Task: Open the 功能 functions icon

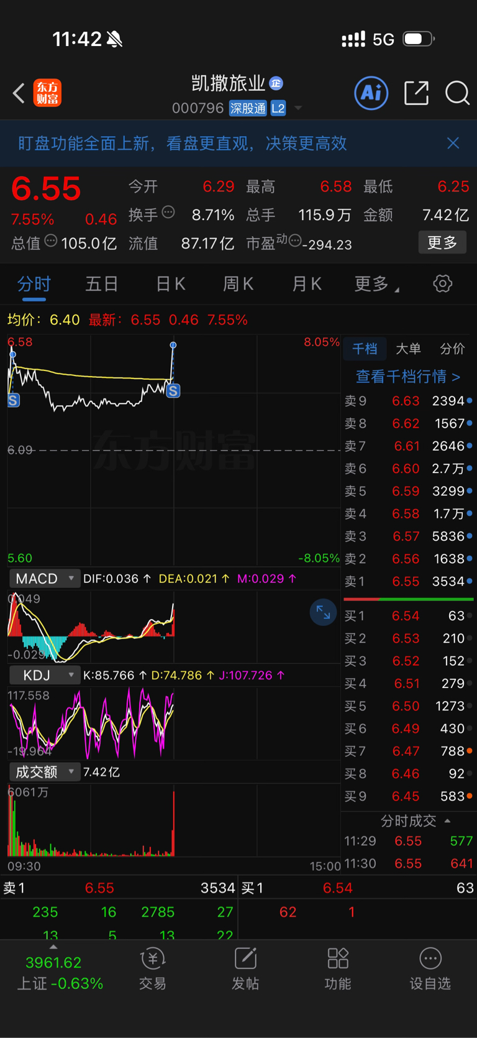Action: [x=338, y=968]
